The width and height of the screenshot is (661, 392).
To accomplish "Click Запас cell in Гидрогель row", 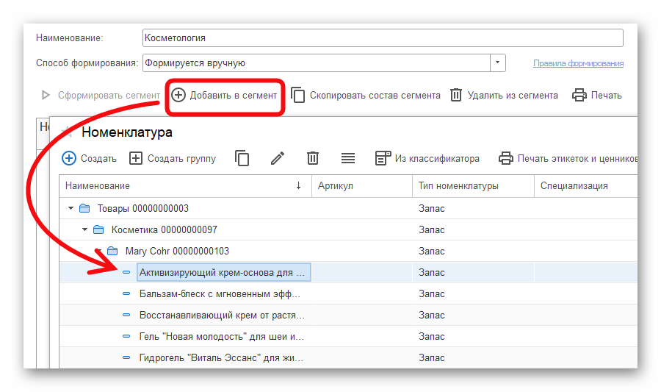I will point(473,358).
